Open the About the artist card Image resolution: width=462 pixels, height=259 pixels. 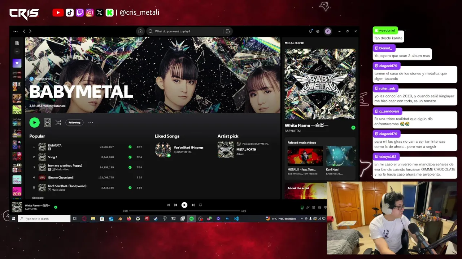click(320, 191)
